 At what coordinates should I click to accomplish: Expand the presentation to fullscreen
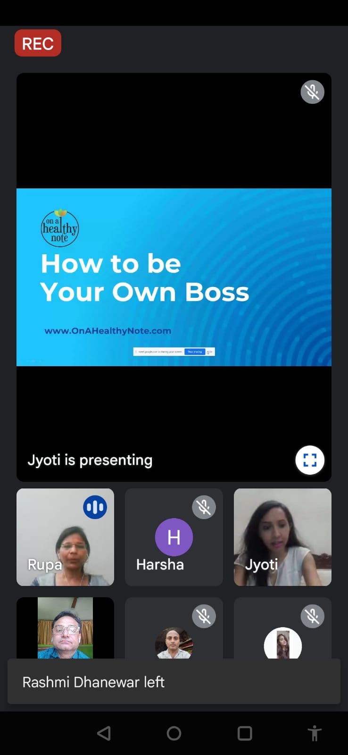pyautogui.click(x=309, y=460)
